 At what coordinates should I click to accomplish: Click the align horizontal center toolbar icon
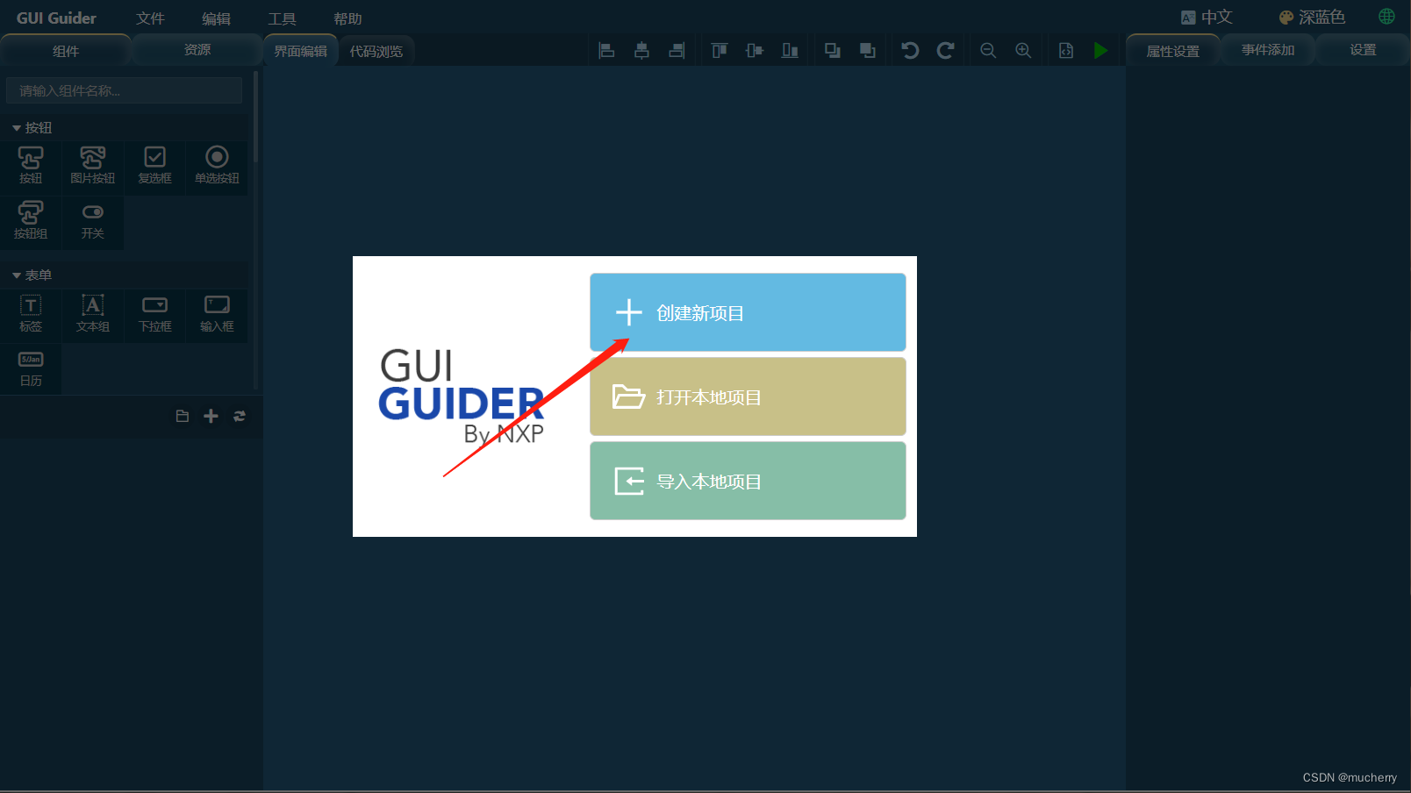coord(641,51)
